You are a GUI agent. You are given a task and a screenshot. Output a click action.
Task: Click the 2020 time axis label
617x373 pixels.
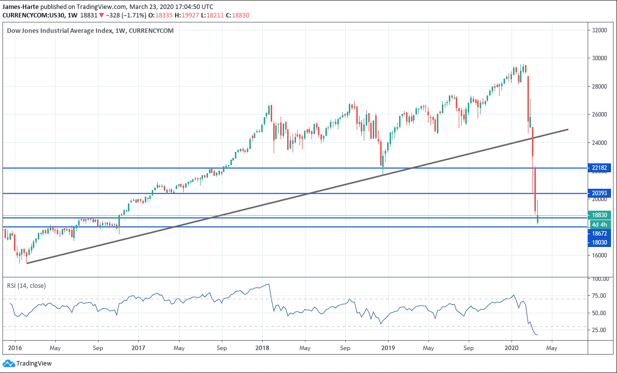tap(513, 348)
